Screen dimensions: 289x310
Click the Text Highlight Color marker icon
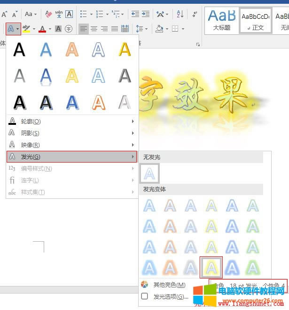[26, 29]
